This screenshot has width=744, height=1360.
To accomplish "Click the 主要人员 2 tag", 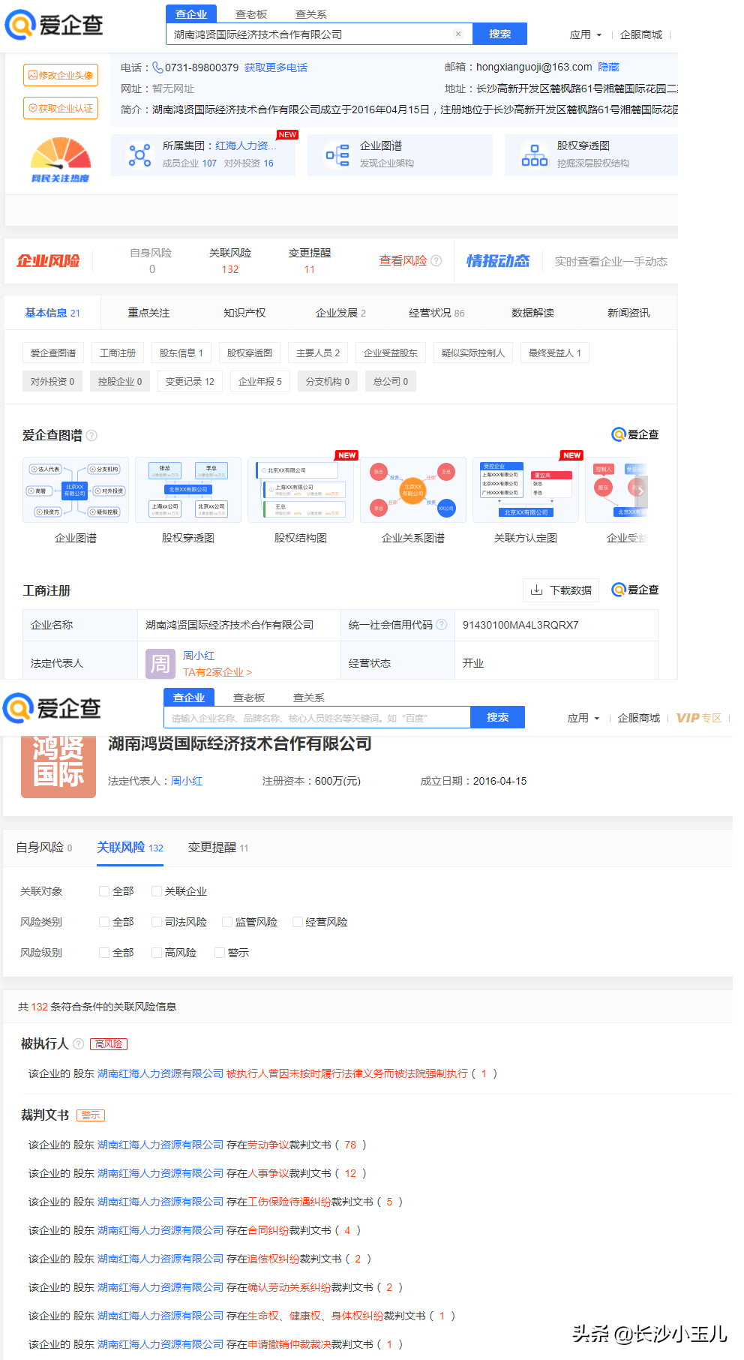I will (318, 353).
